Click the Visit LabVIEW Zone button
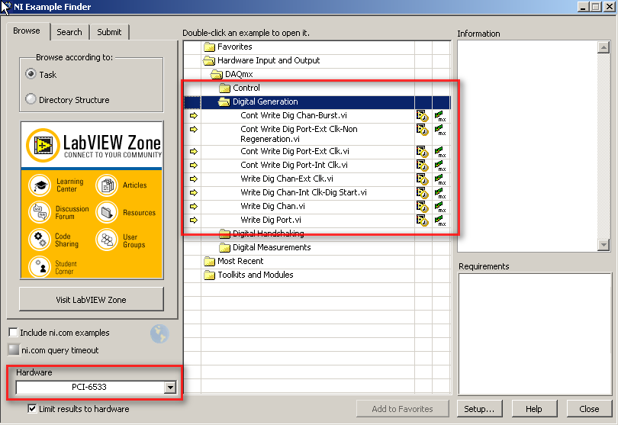 91,300
